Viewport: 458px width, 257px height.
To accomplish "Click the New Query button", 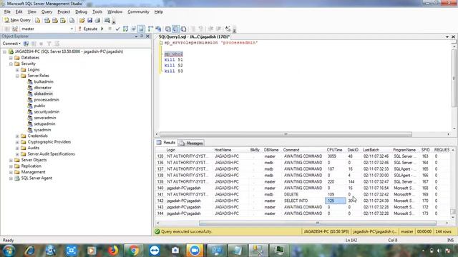I will 17,20.
